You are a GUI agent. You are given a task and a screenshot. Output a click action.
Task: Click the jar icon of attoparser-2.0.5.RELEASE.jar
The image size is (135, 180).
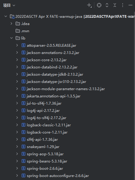click(24, 45)
